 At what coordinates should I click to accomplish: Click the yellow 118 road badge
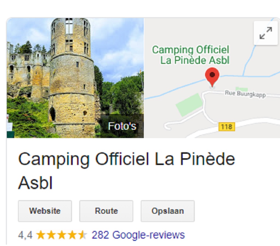[227, 127]
